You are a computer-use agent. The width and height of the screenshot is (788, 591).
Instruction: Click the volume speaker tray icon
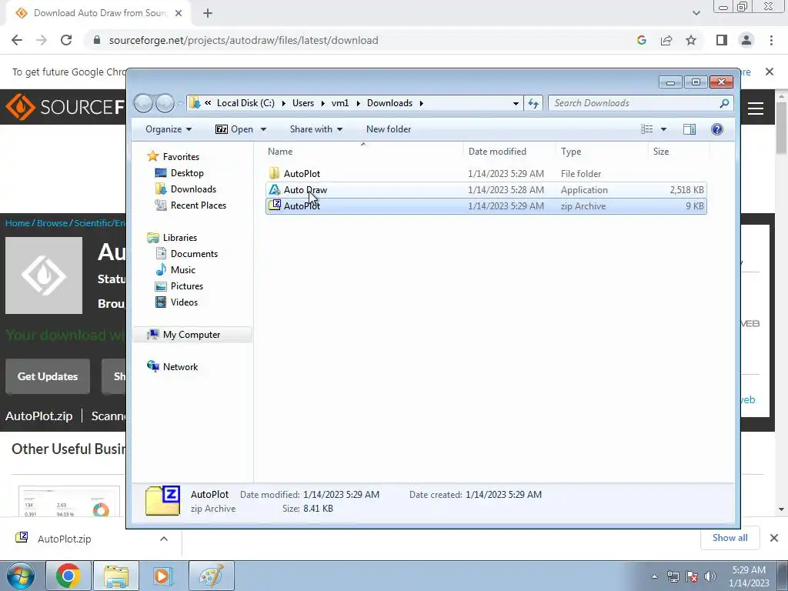(x=710, y=576)
